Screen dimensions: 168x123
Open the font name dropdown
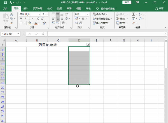(39, 14)
